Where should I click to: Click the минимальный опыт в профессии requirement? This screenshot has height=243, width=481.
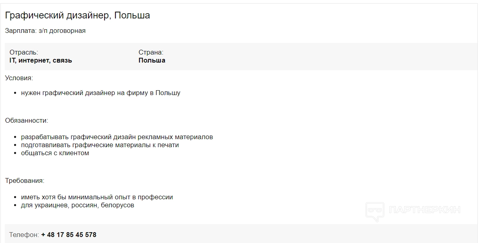[97, 197]
